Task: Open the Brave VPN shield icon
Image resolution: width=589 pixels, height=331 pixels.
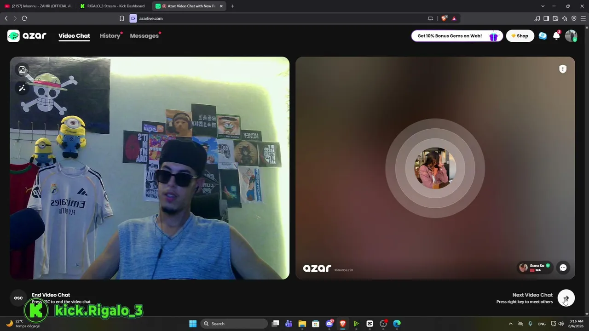Action: pos(574,18)
